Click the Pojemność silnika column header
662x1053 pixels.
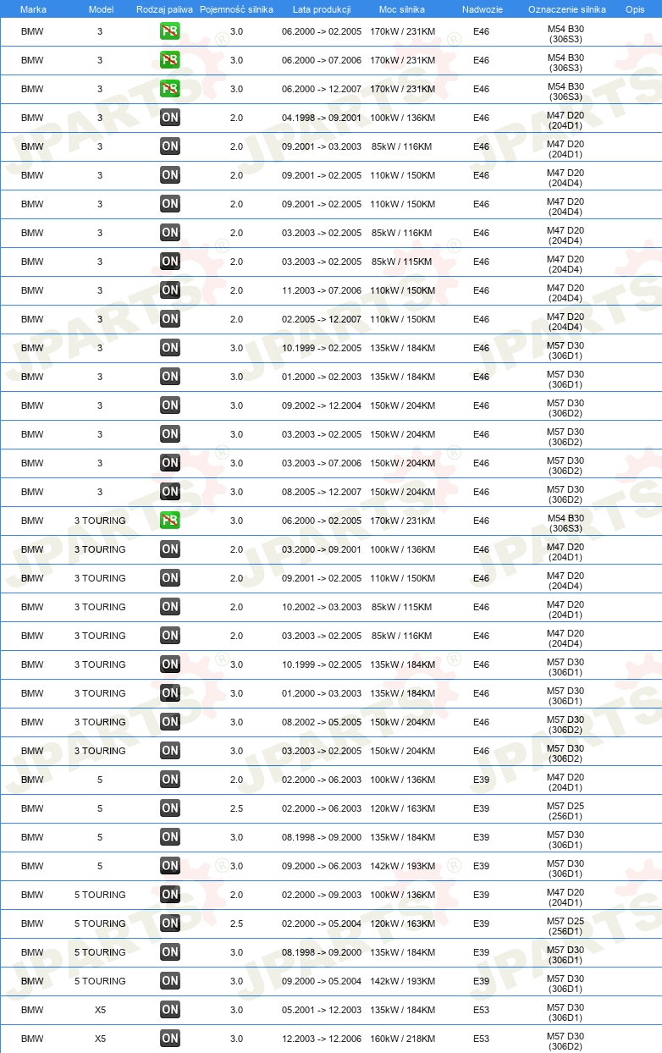(236, 9)
